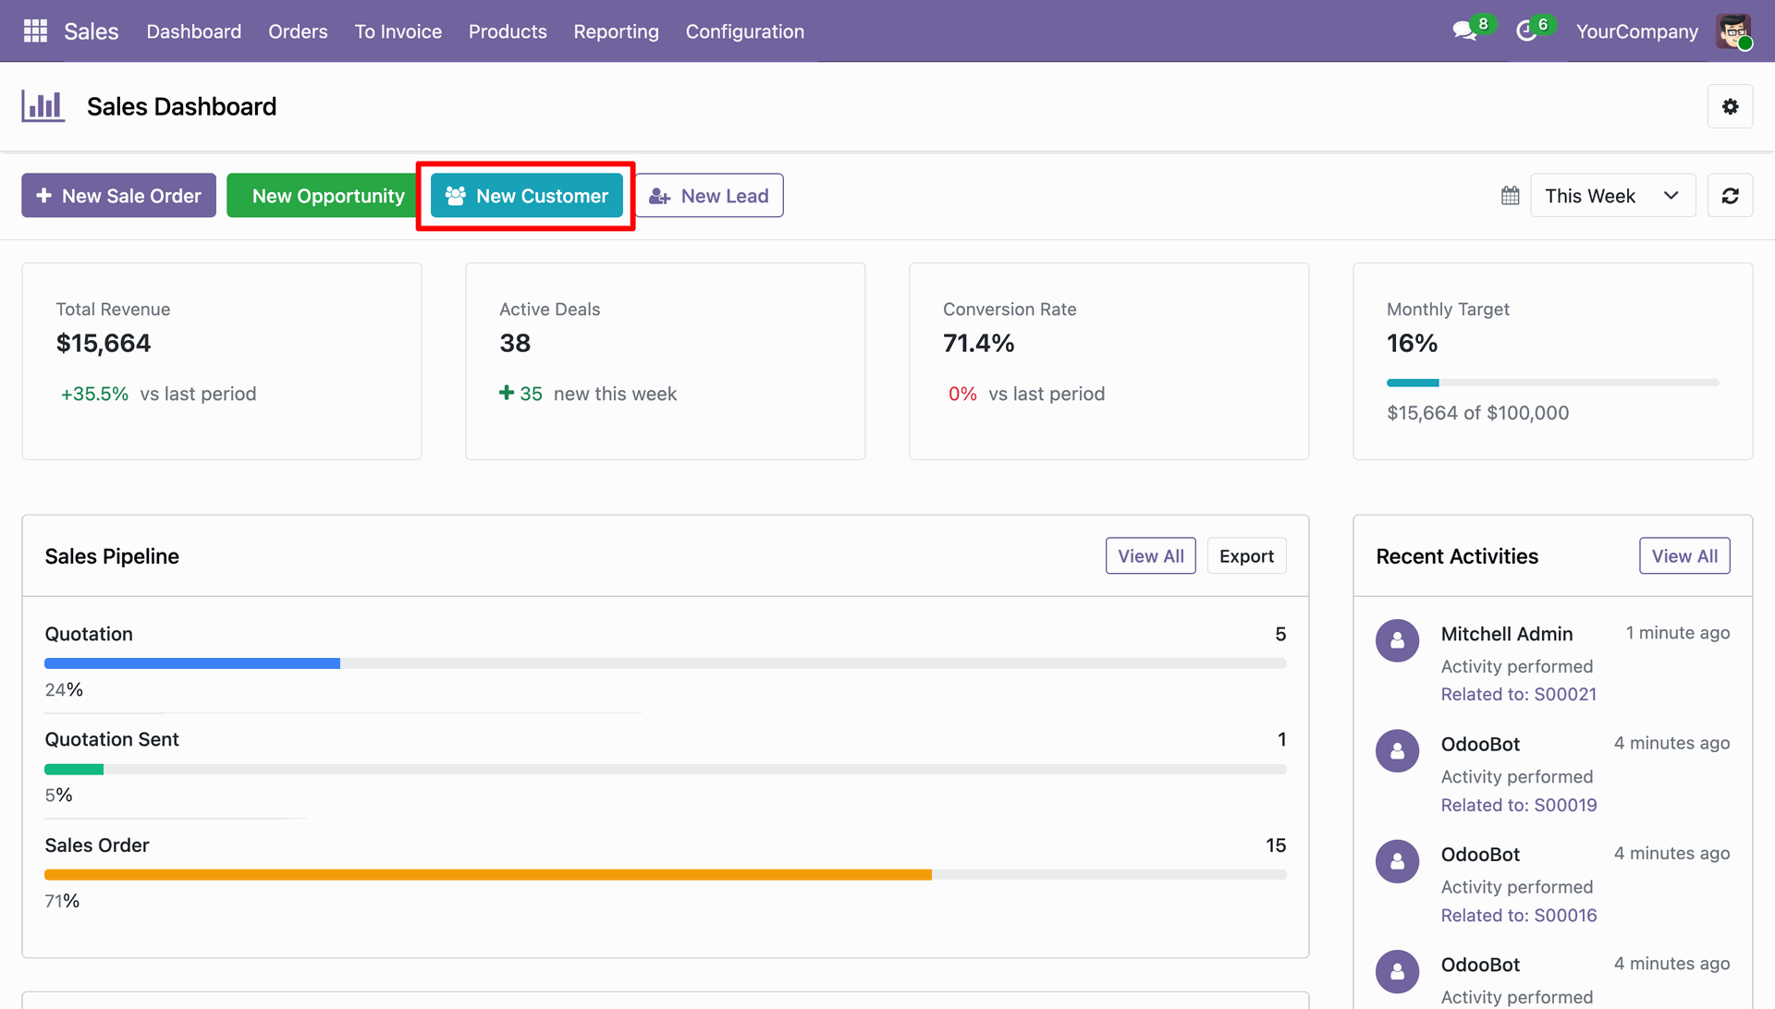Go to the Orders menu
The image size is (1775, 1009).
click(x=298, y=31)
